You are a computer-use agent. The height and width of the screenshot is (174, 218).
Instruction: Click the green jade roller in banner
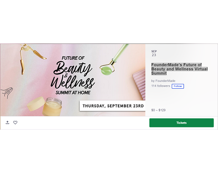[112, 60]
